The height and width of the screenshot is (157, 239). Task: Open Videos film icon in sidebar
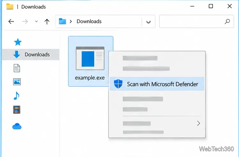coord(17,110)
